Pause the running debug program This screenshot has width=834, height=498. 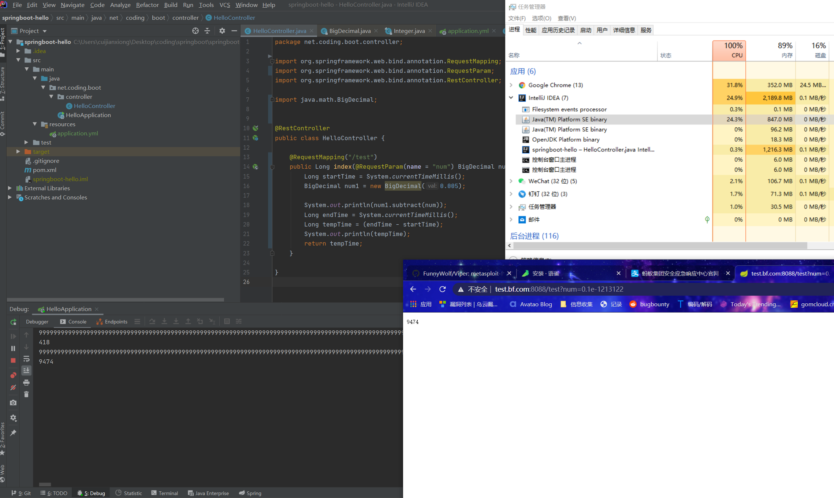(13, 348)
